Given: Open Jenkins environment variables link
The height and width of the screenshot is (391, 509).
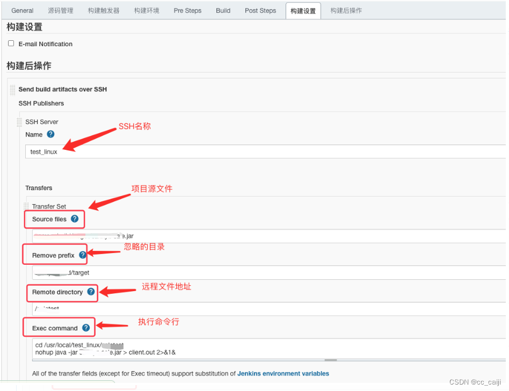Looking at the screenshot, I should (x=283, y=373).
